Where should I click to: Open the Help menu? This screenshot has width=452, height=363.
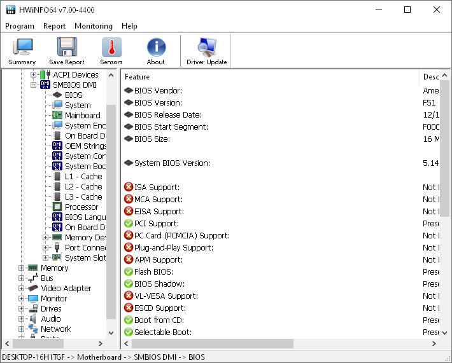pos(129,26)
